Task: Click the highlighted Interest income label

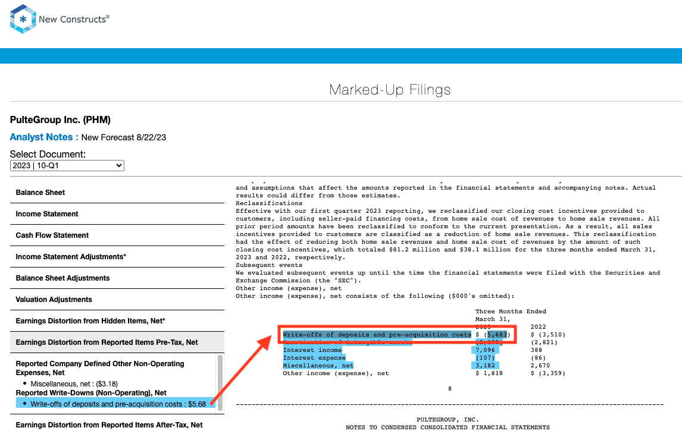Action: [312, 350]
